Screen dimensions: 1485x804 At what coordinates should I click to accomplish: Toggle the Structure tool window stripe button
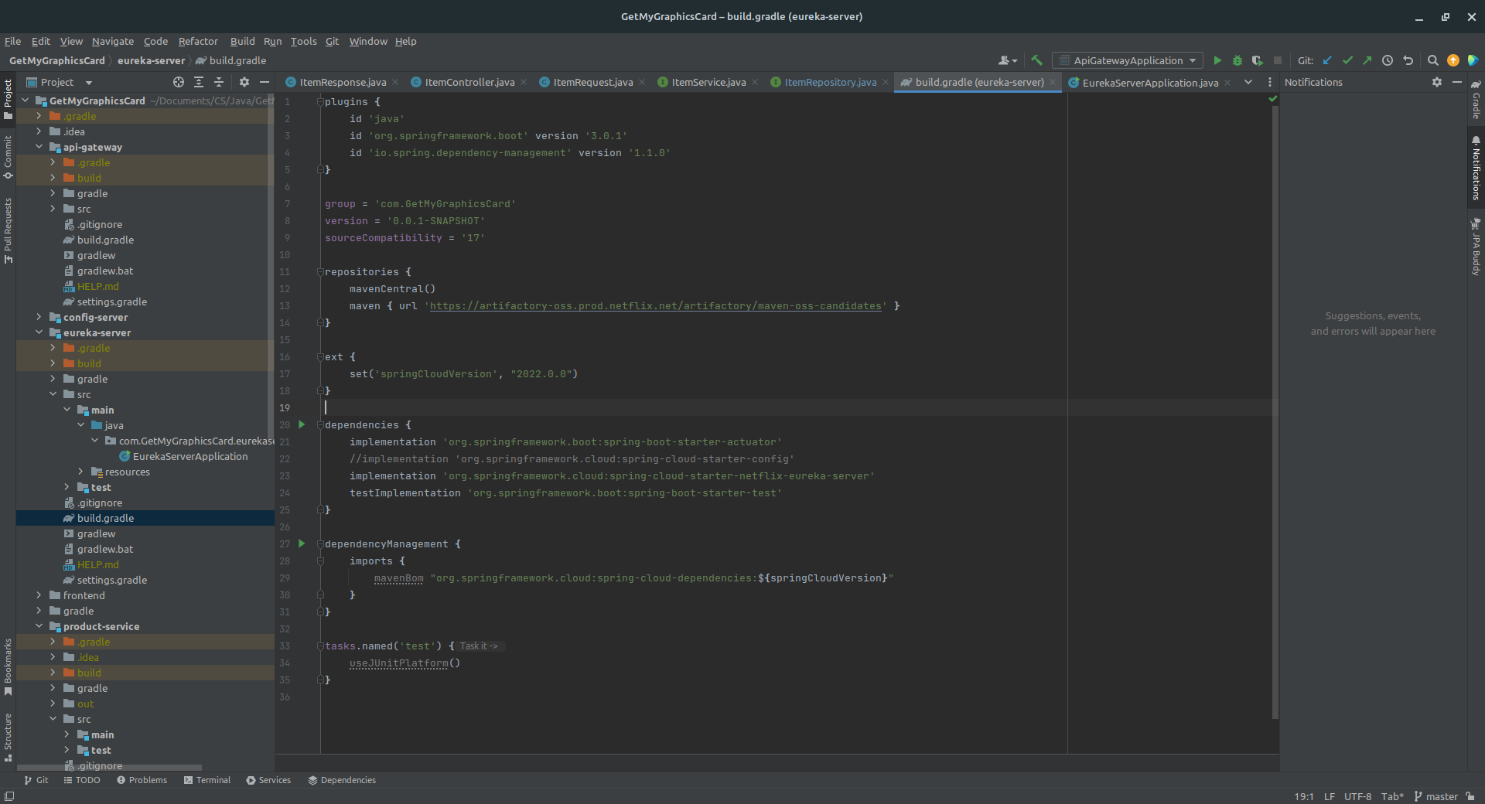(8, 737)
